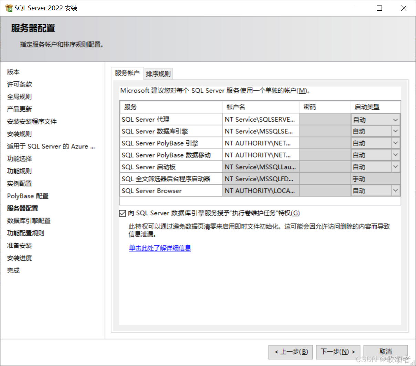Maximize the SQL Server 2022 安装 window
The width and height of the screenshot is (416, 366).
pos(379,8)
